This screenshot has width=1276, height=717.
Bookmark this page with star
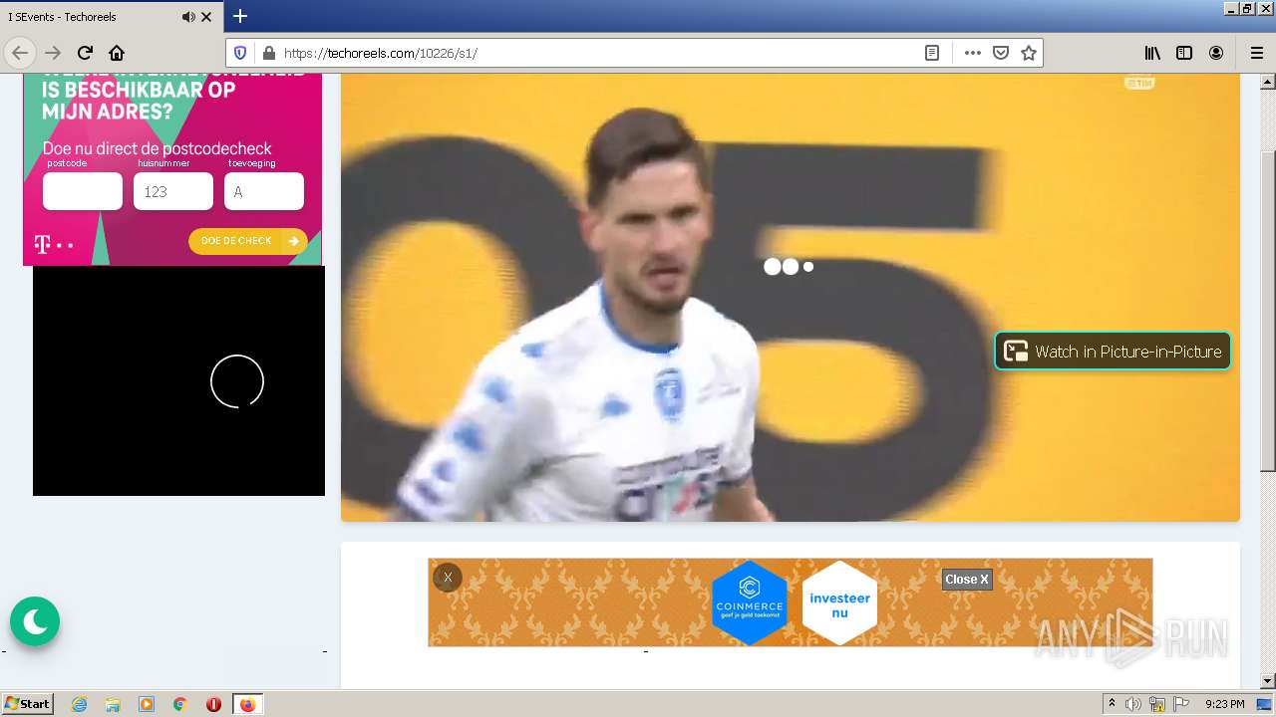[x=1029, y=53]
